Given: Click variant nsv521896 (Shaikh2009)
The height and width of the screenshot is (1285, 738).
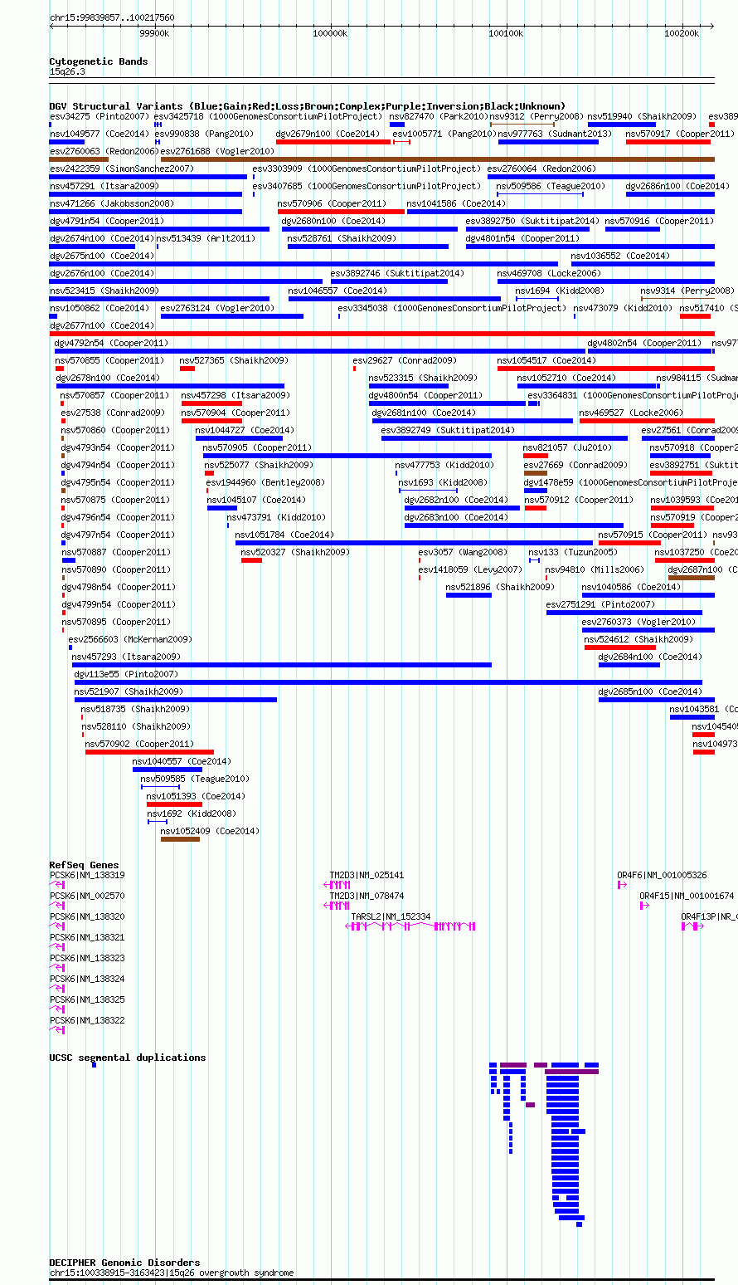Looking at the screenshot, I should point(500,587).
